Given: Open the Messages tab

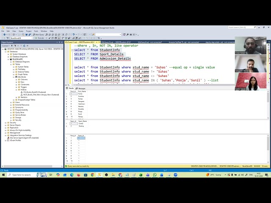Looking at the screenshot, I should (x=80, y=88).
